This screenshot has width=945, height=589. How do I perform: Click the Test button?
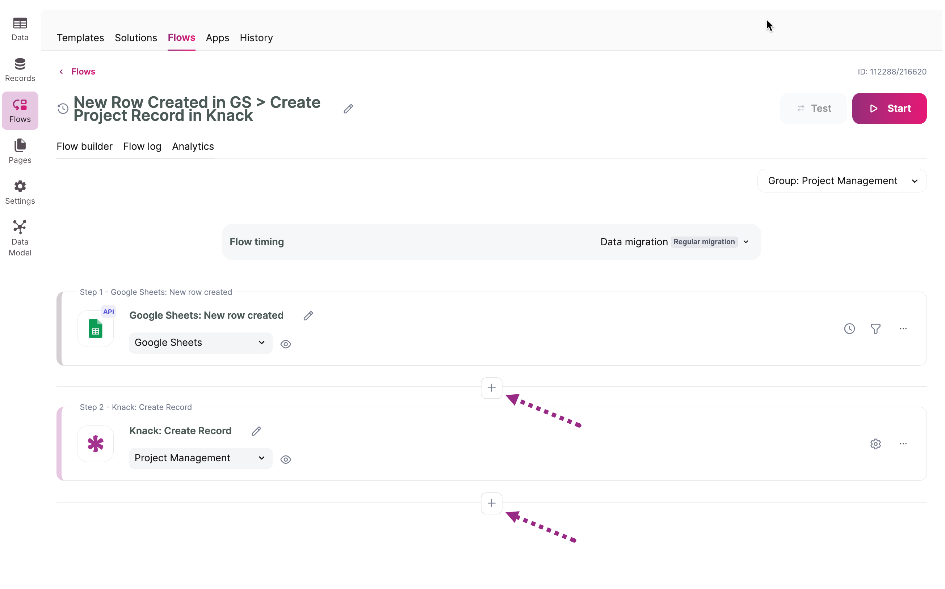(814, 109)
